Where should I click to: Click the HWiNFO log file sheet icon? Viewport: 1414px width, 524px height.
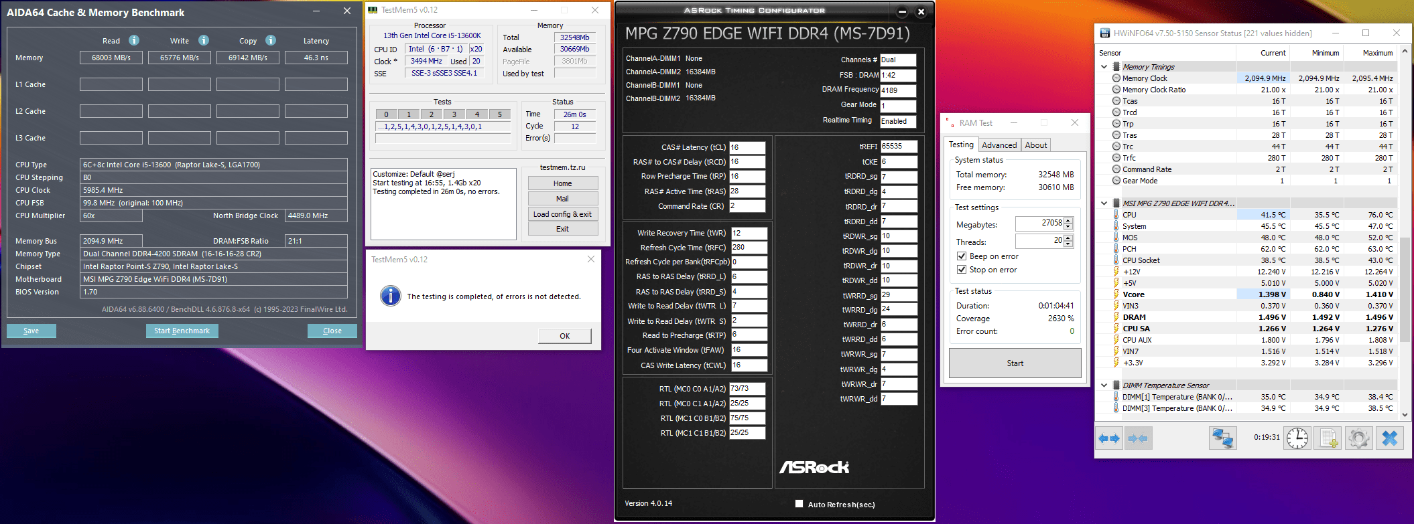coord(1328,438)
